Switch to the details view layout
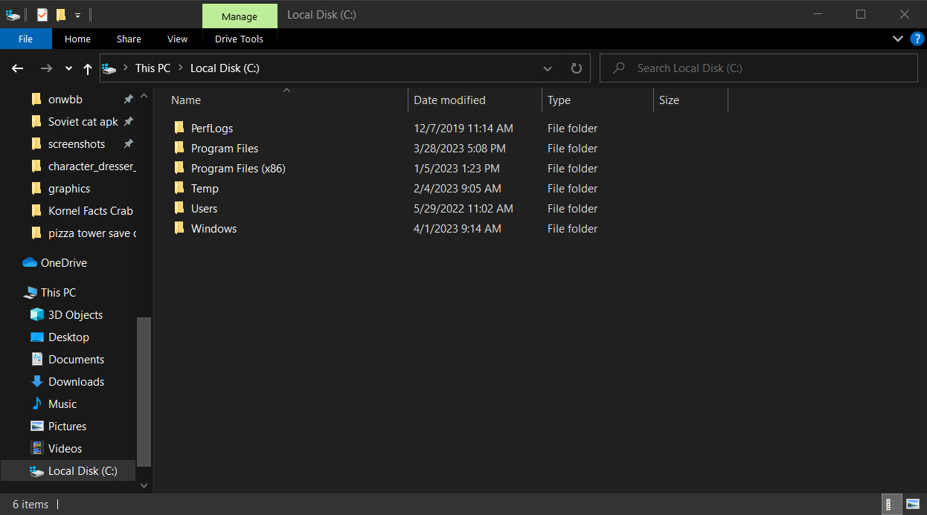Viewport: 927px width, 515px height. tap(889, 505)
